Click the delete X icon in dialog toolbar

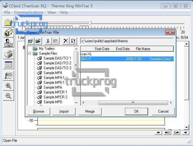pos(66,41)
